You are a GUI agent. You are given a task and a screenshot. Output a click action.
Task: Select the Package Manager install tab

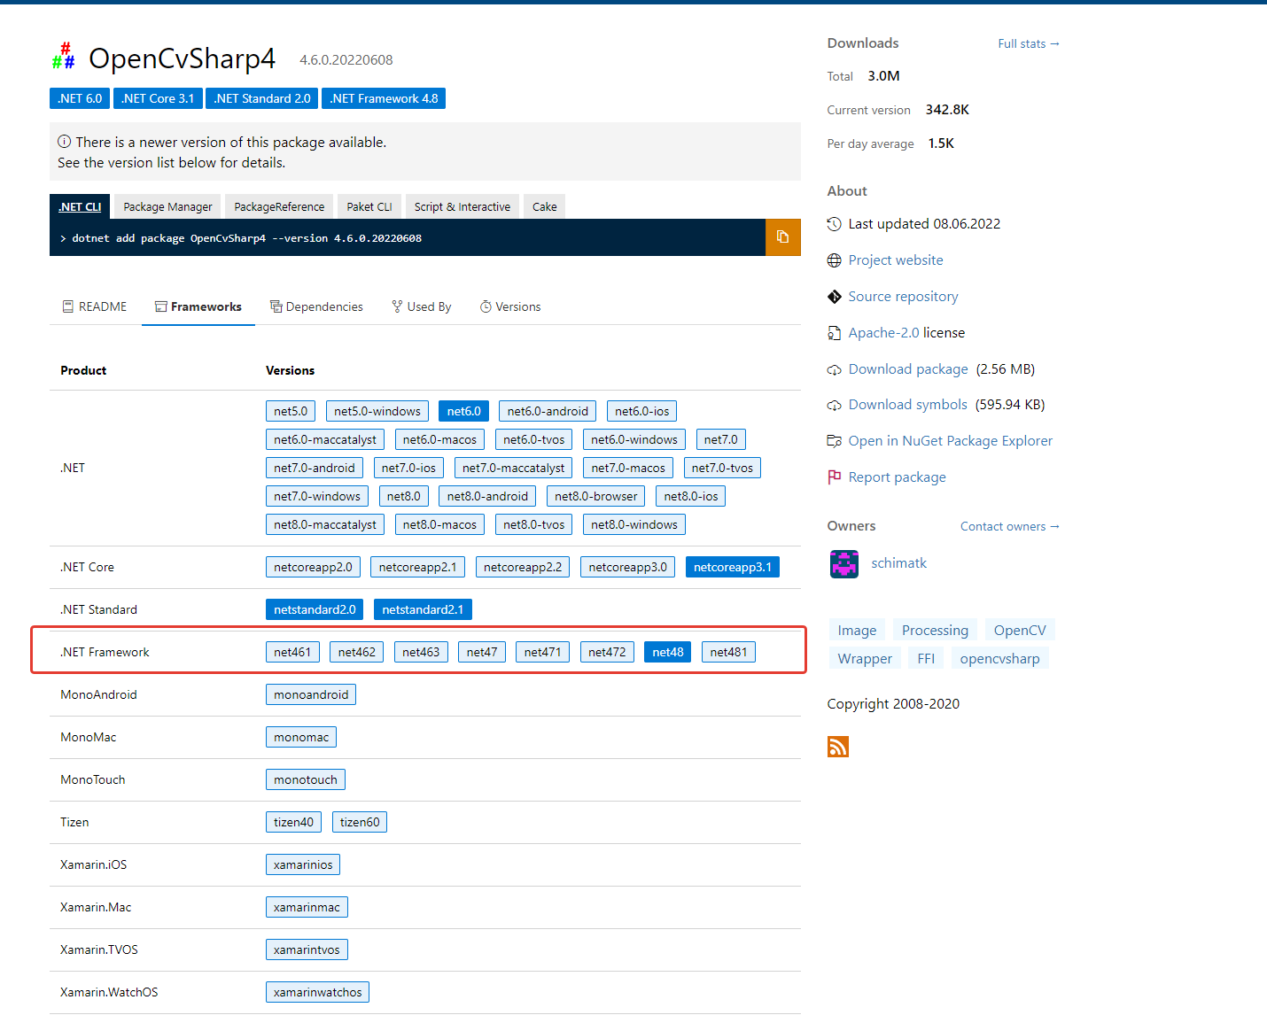tap(168, 206)
